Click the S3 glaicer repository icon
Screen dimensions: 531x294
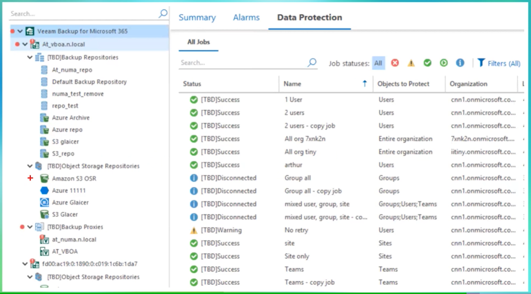(44, 141)
